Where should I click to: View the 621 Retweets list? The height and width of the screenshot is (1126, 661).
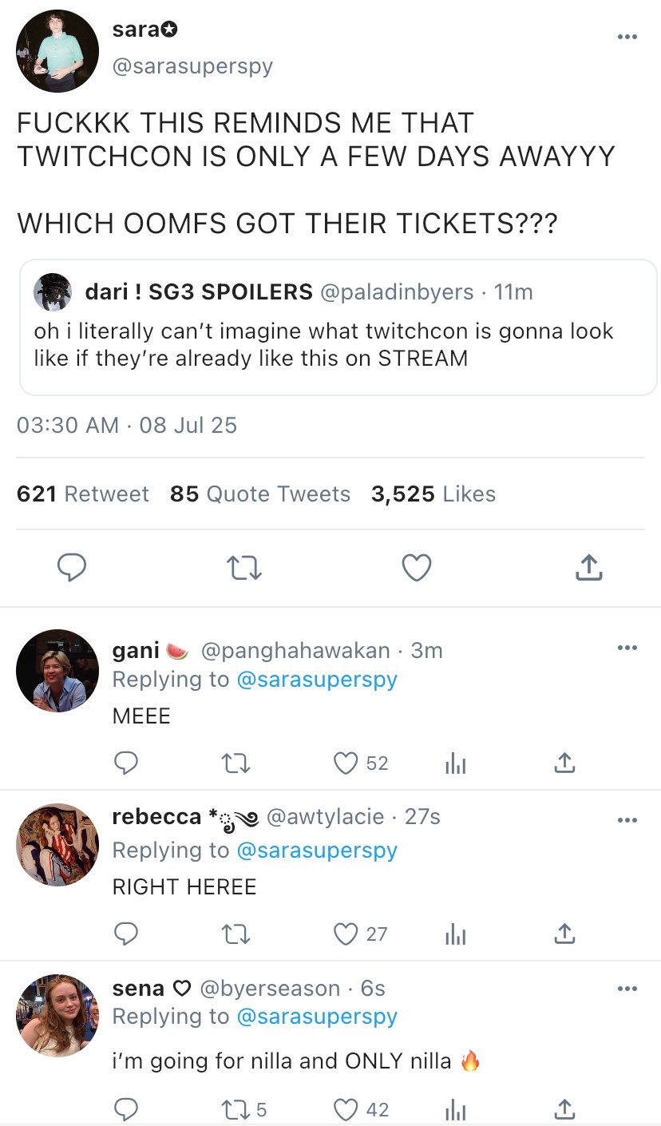pos(83,494)
